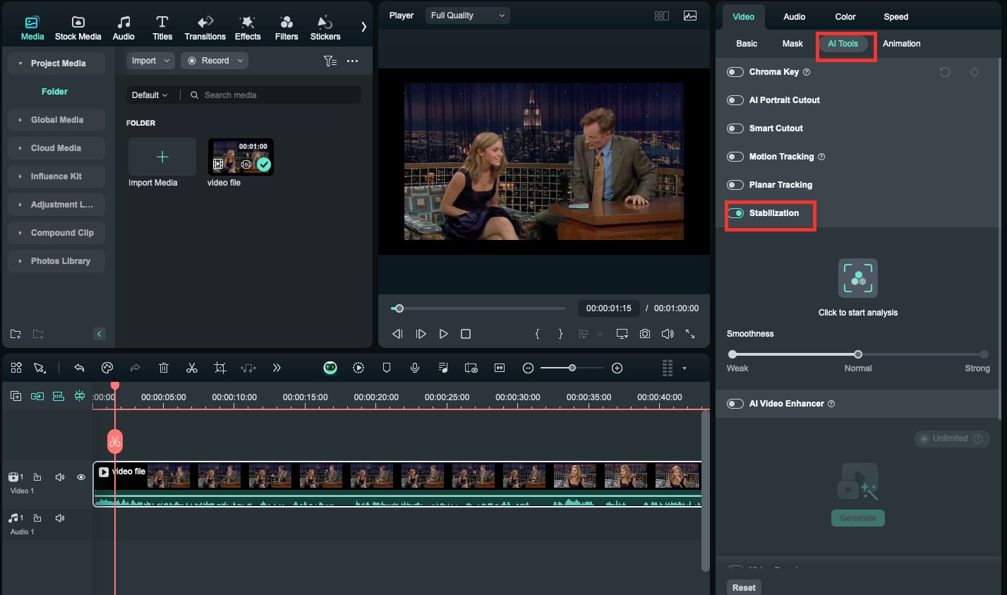Open the Record dropdown
The image size is (1007, 595).
coord(215,61)
